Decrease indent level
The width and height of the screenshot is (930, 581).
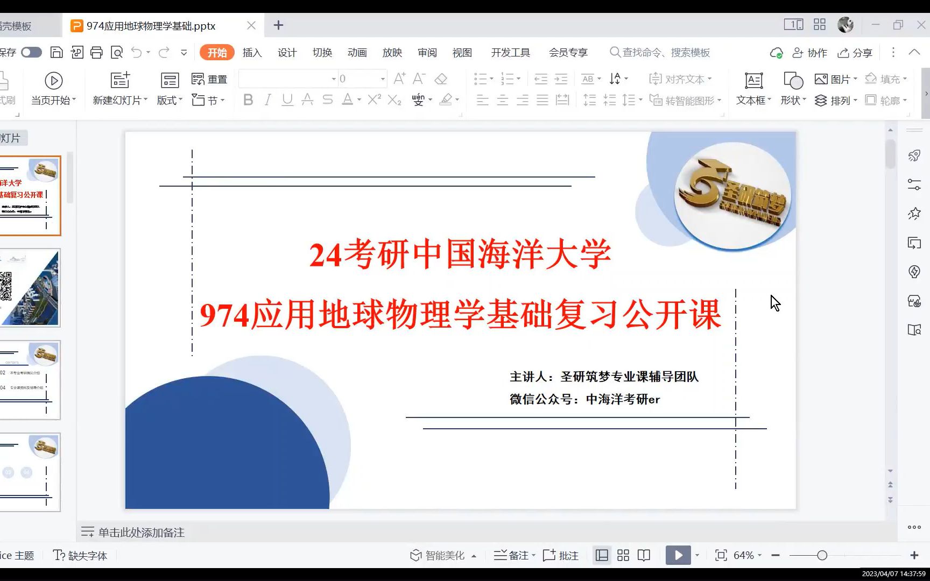click(x=541, y=79)
